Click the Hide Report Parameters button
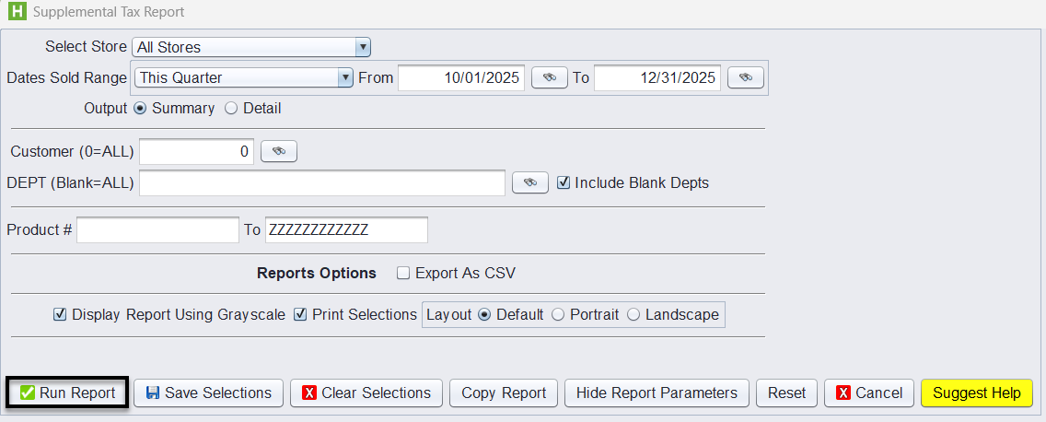Viewport: 1046px width, 422px height. coord(657,393)
